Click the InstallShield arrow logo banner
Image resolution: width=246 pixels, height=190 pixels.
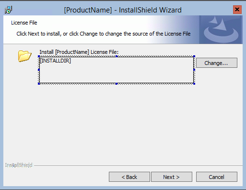pos(221,30)
